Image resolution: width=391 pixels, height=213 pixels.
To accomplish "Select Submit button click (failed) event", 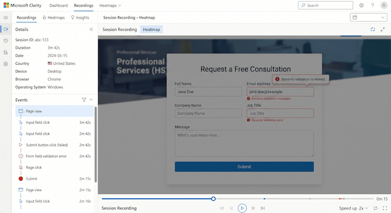I will click(55, 145).
